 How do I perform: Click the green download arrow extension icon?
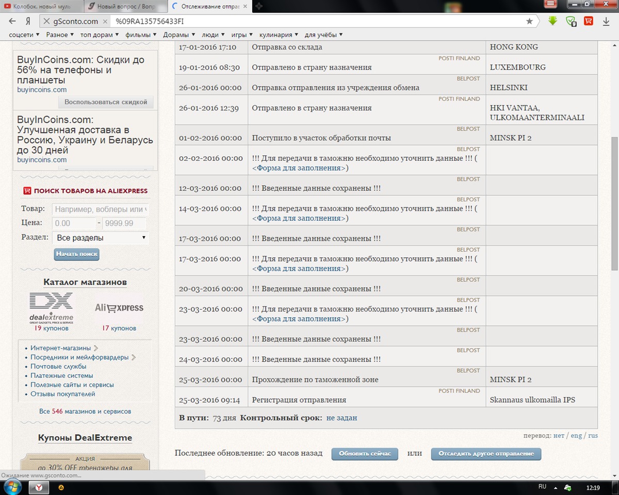(x=553, y=21)
